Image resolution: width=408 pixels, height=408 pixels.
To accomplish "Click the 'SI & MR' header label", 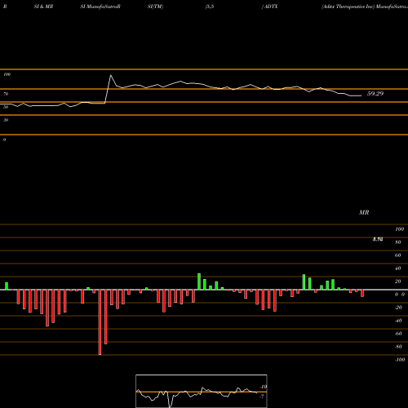I will 43,7.
